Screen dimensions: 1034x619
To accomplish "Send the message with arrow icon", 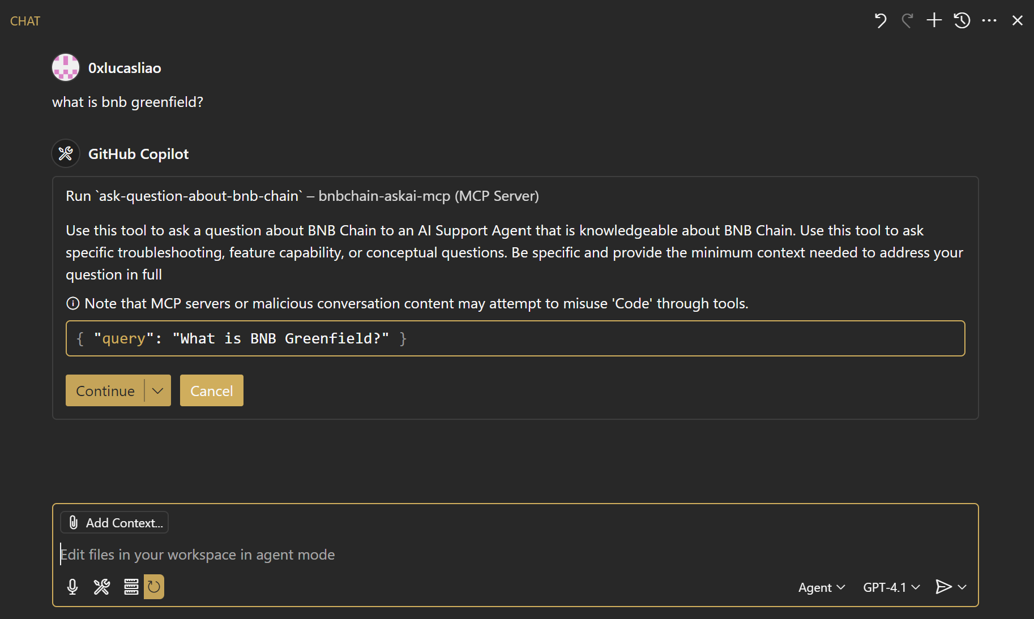I will pyautogui.click(x=943, y=587).
